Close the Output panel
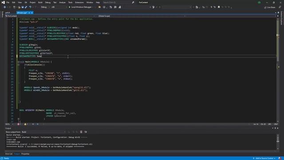Image resolution: width=284 pixels, height=160 pixels. (x=278, y=128)
